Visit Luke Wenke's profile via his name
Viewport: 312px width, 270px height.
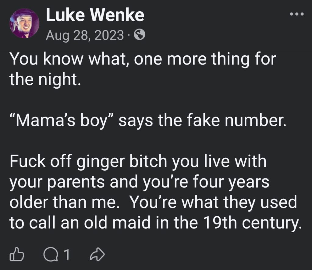pyautogui.click(x=96, y=16)
